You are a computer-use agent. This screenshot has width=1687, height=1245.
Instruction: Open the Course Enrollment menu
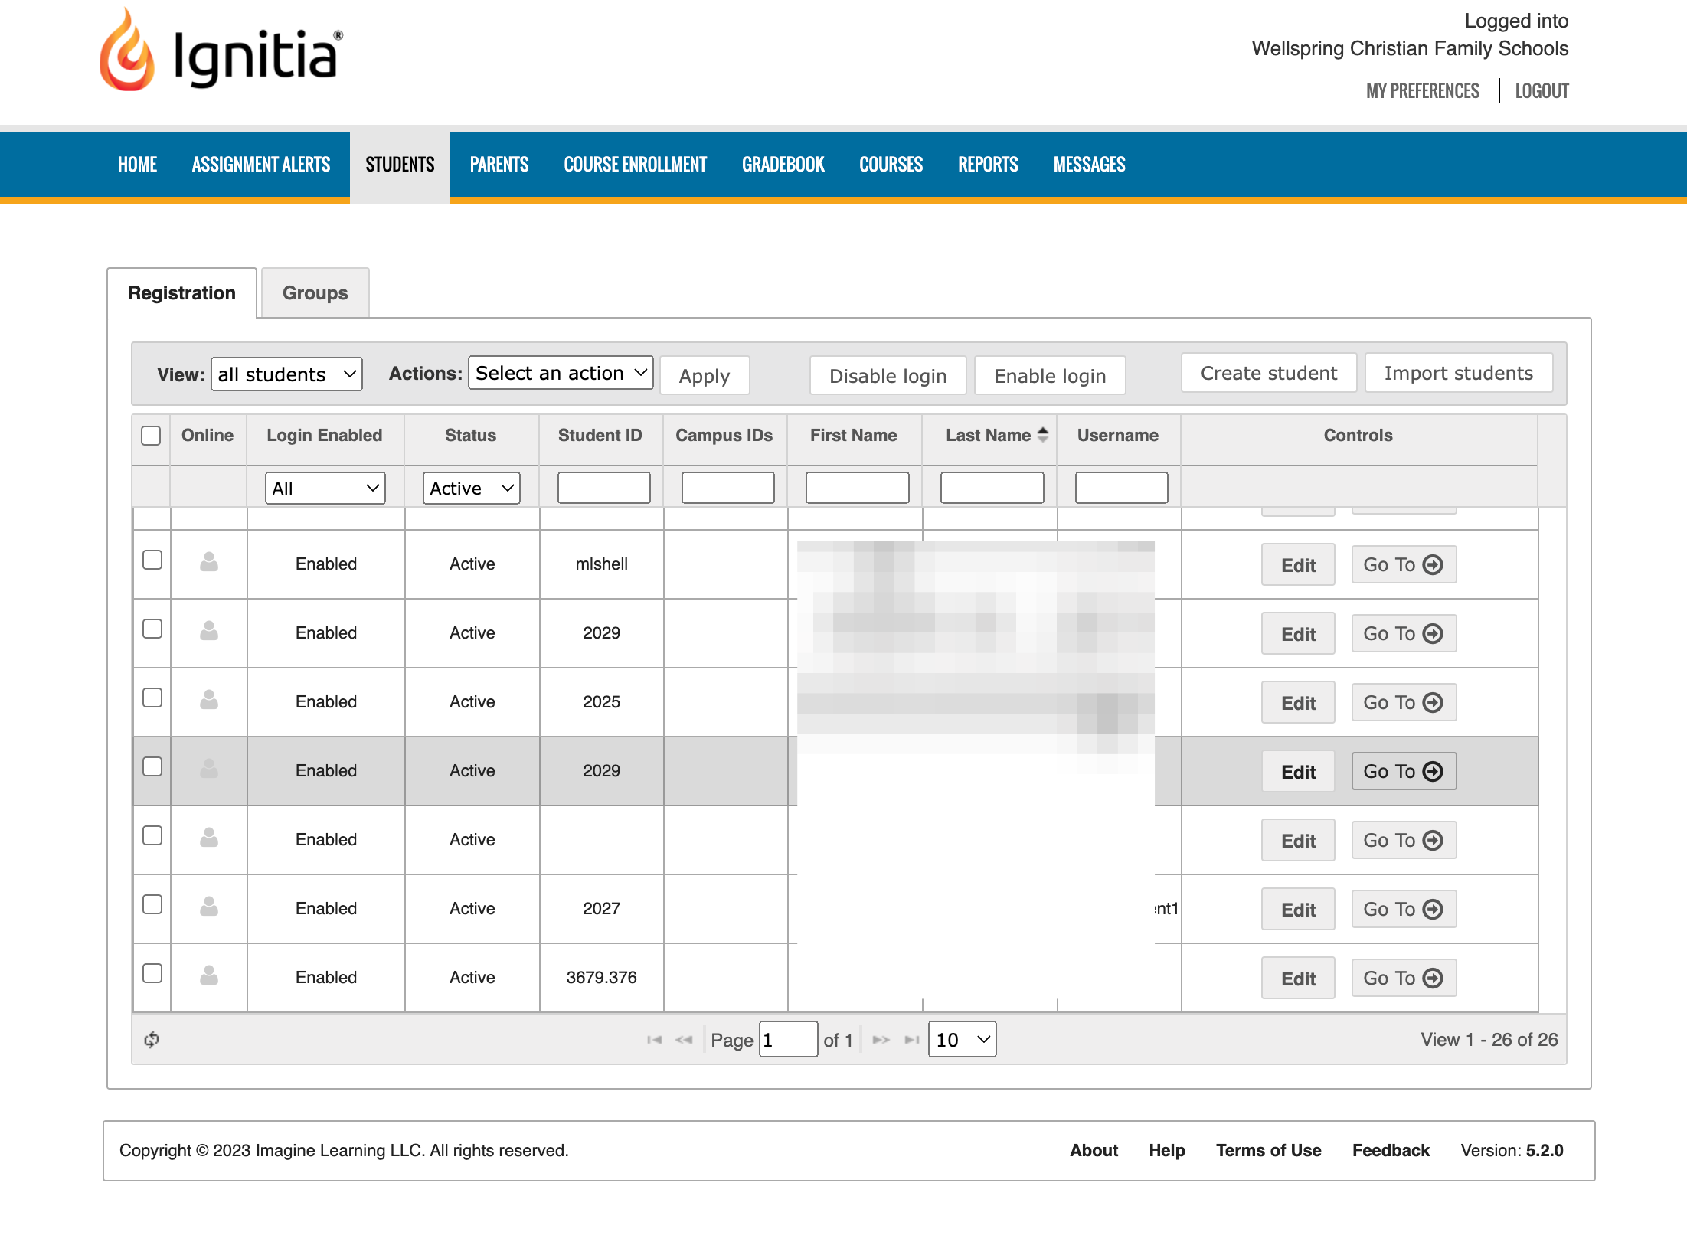[635, 165]
